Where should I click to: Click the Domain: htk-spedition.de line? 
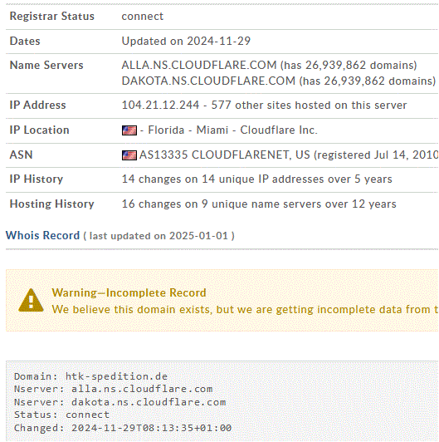coord(91,376)
